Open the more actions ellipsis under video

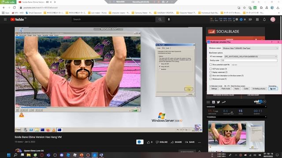[200, 142]
